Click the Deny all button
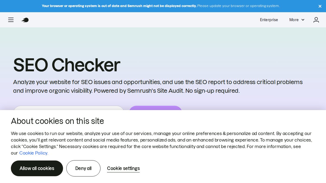Viewport: 326px width, 183px height. [83, 168]
